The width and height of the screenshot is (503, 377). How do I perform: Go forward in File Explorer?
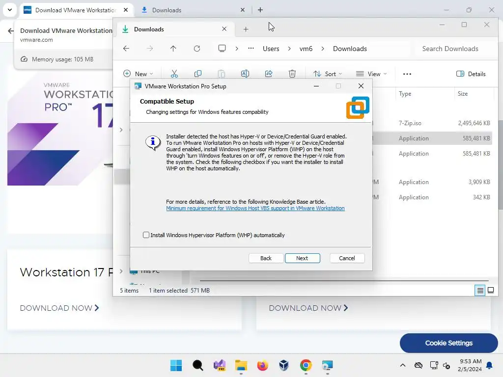pos(150,49)
